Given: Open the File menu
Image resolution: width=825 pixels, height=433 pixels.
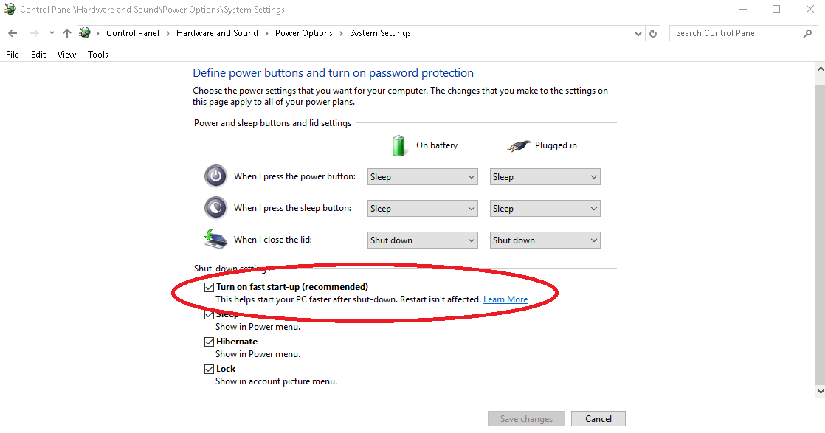Looking at the screenshot, I should point(13,55).
